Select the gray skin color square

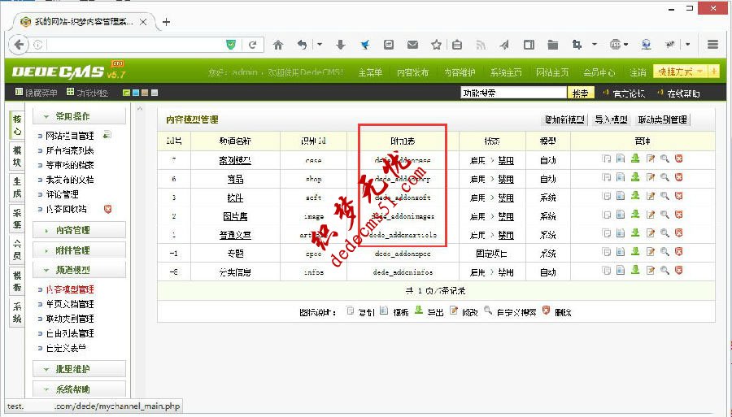(155, 93)
